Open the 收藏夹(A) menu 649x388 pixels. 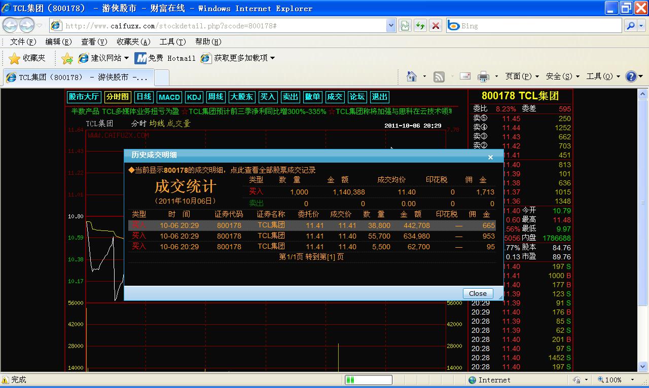[x=133, y=42]
